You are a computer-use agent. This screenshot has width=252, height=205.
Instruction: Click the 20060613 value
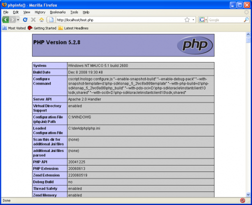click(x=76, y=168)
